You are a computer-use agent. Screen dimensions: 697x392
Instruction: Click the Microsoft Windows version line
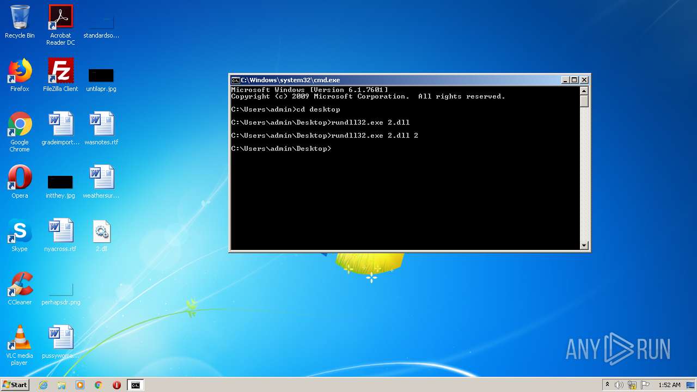coord(310,90)
